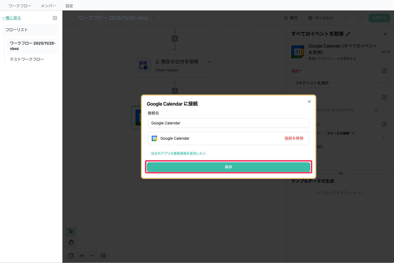Select the pointer cursor tool

pos(71,232)
